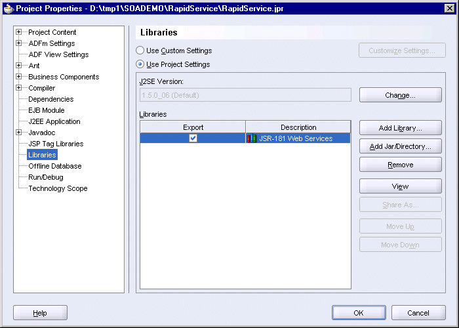
Task: Open J2EE Application settings
Action: 54,121
